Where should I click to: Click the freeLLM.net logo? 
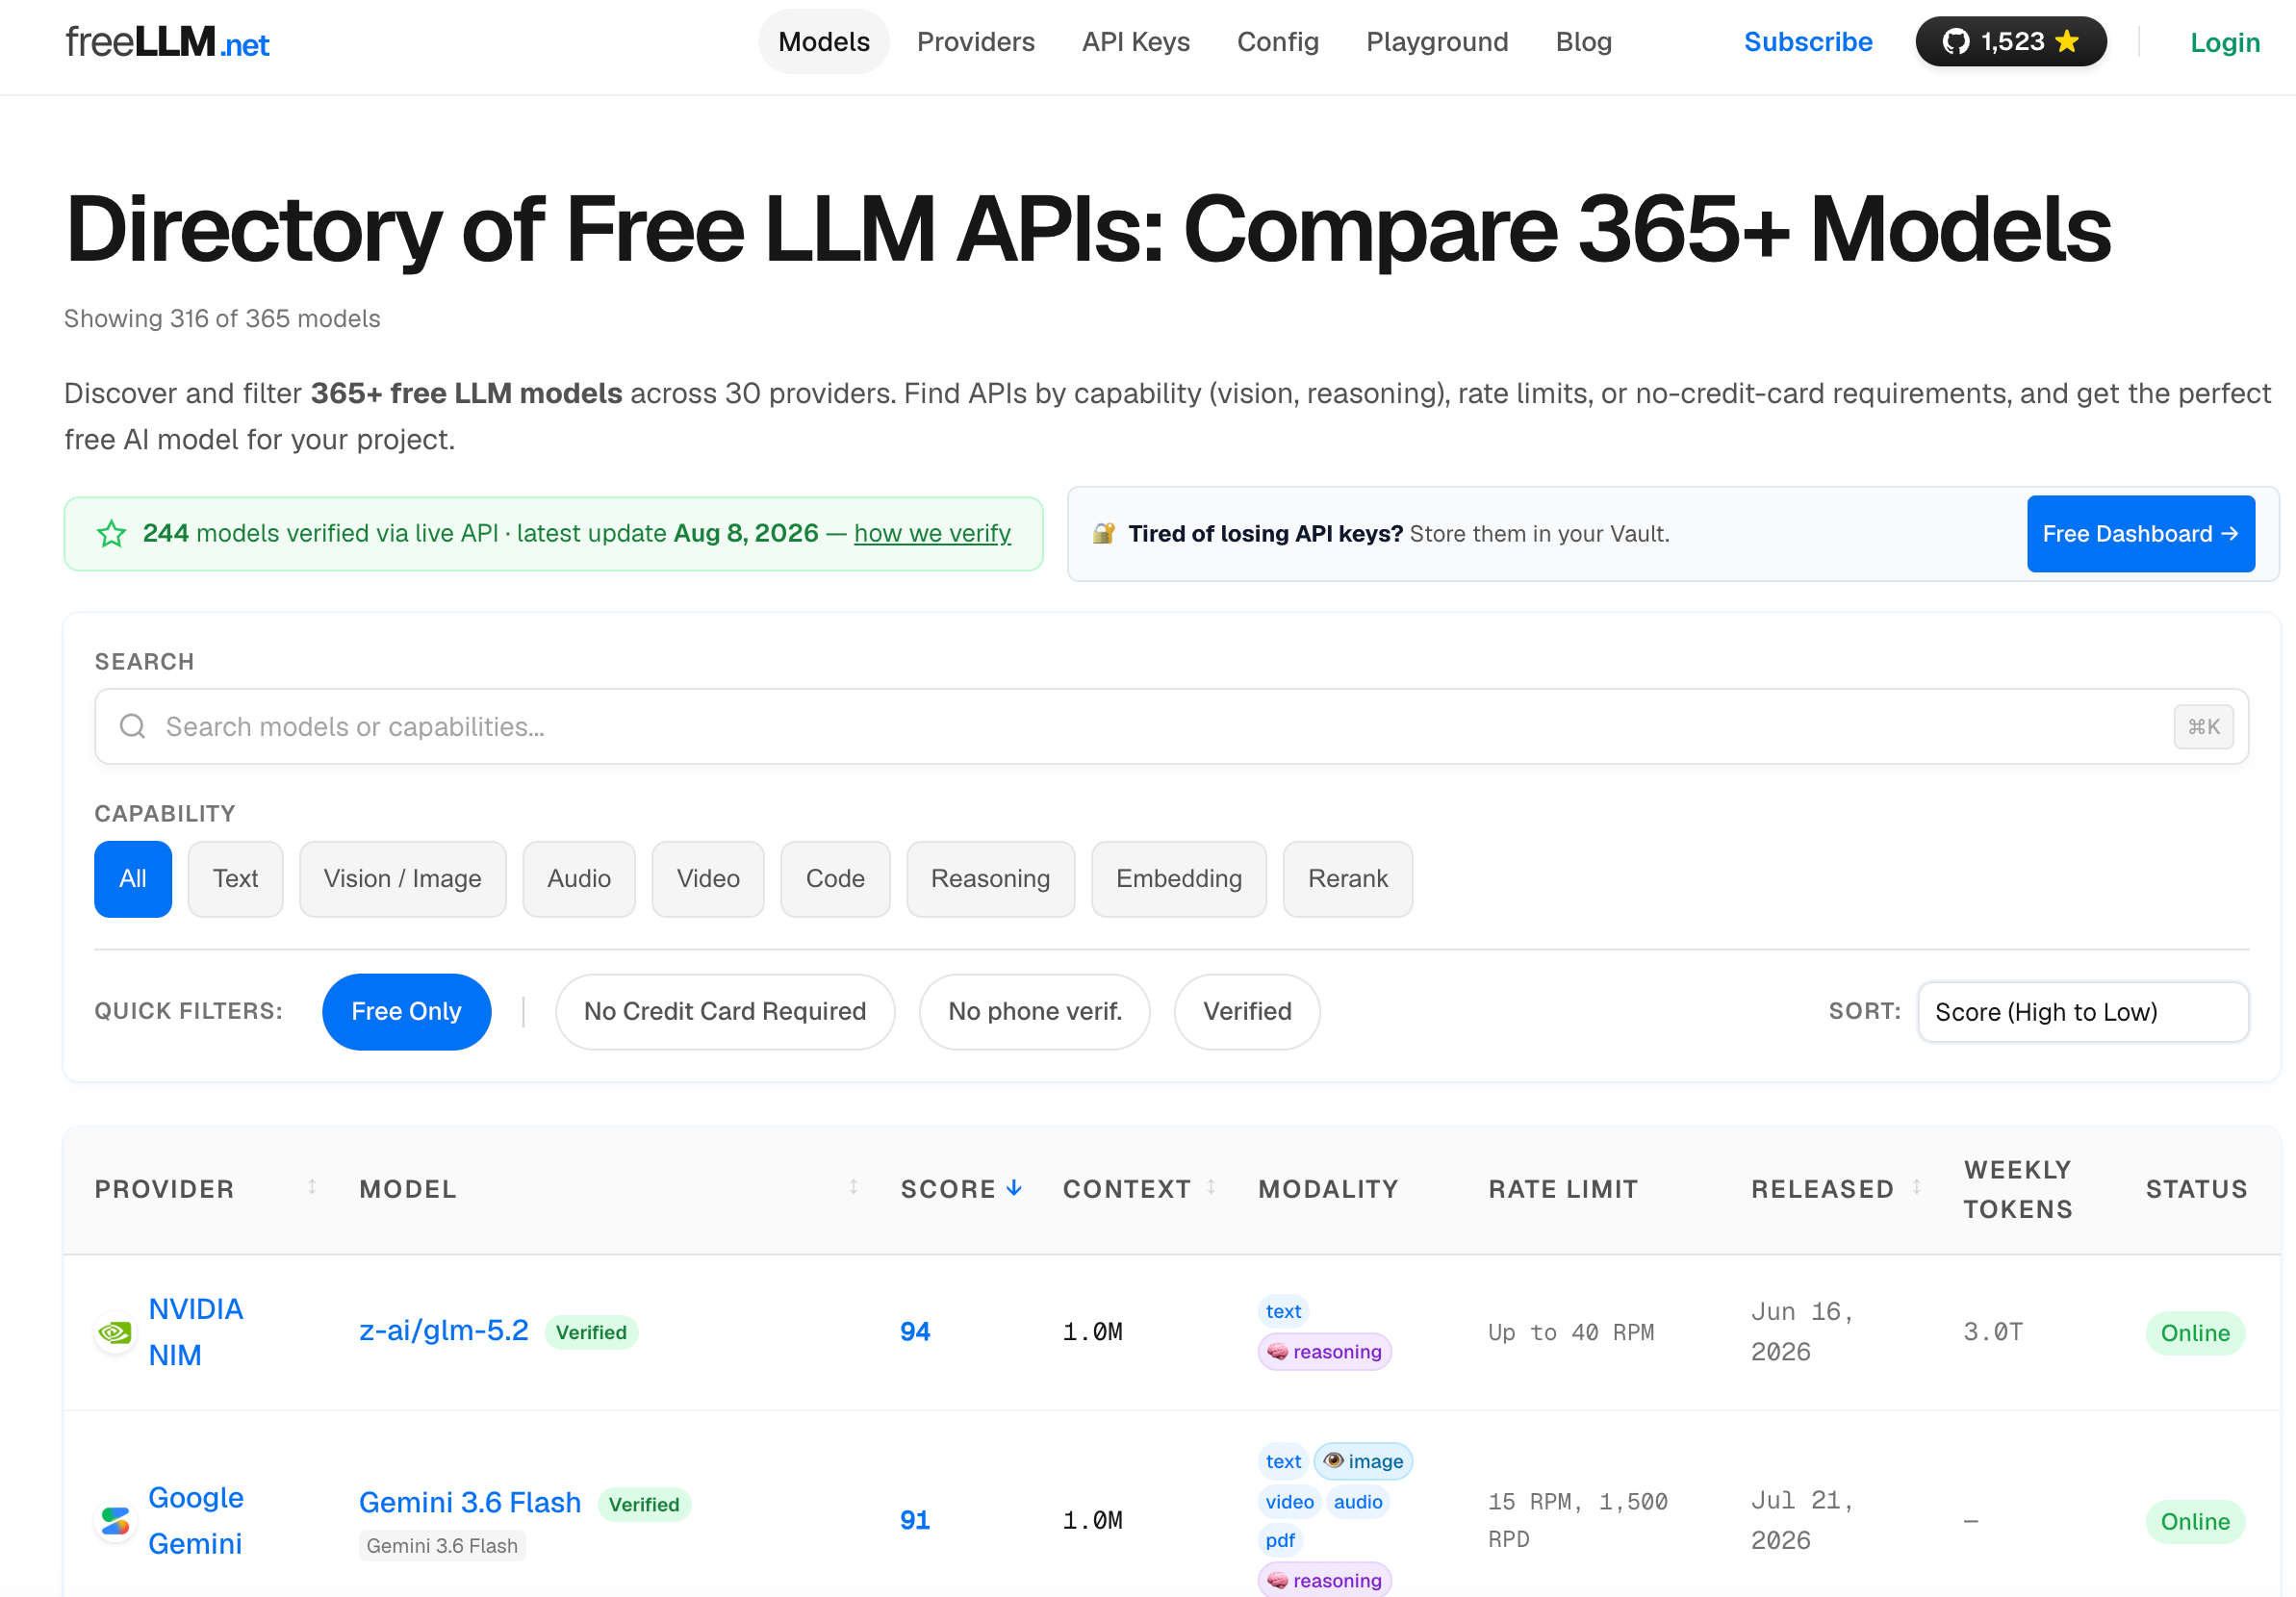tap(167, 42)
